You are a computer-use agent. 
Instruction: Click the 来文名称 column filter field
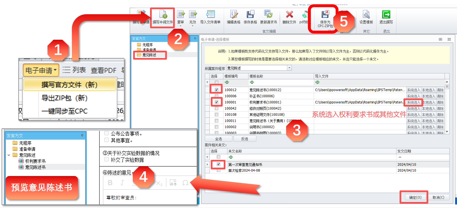312,157
